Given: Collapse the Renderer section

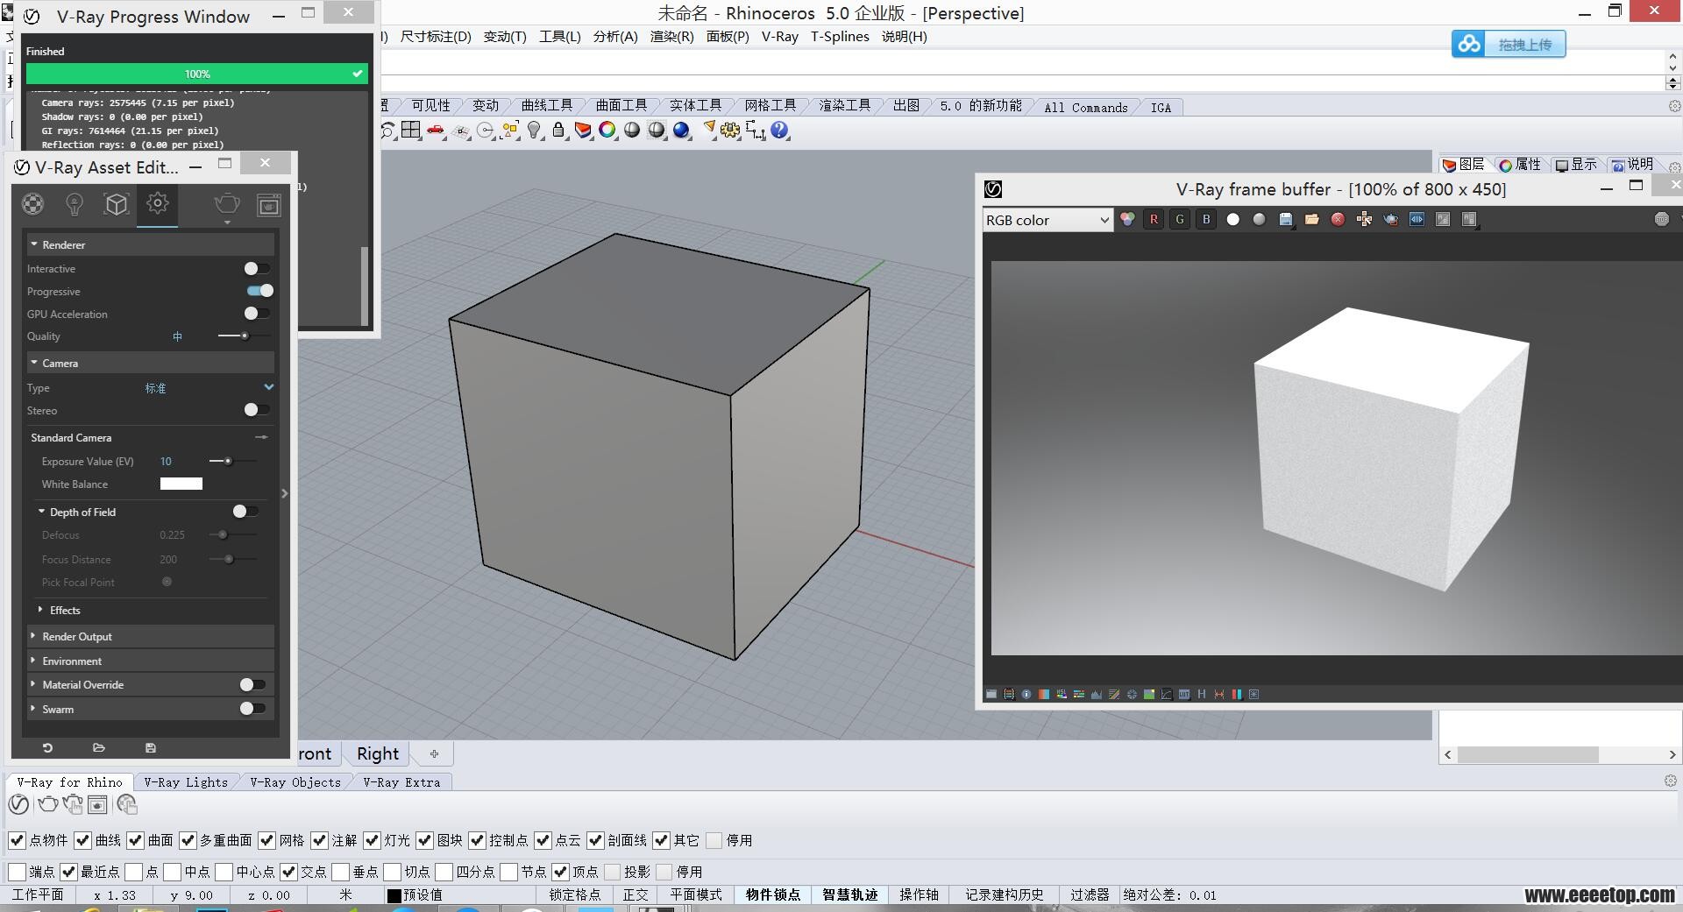Looking at the screenshot, I should click(x=33, y=244).
